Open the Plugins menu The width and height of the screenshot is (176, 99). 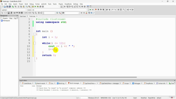61,4
